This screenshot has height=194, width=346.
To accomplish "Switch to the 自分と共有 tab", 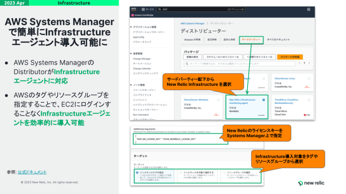I will tap(229, 40).
